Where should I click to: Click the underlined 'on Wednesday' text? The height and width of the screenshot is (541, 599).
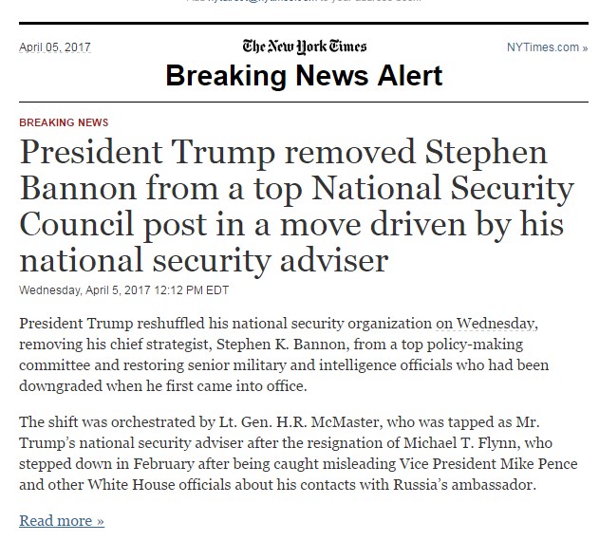click(x=486, y=324)
